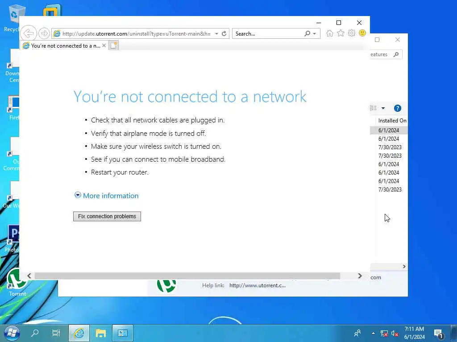Open People icon in system tray
This screenshot has height=342, width=457.
click(357, 333)
